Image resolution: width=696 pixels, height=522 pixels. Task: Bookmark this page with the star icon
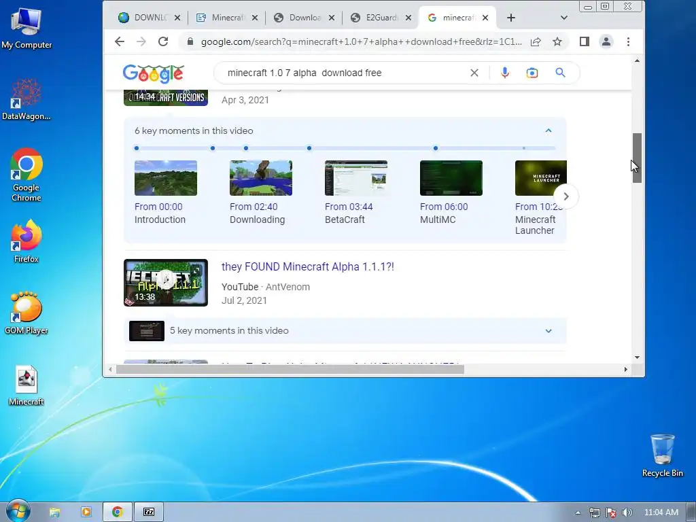(x=557, y=41)
